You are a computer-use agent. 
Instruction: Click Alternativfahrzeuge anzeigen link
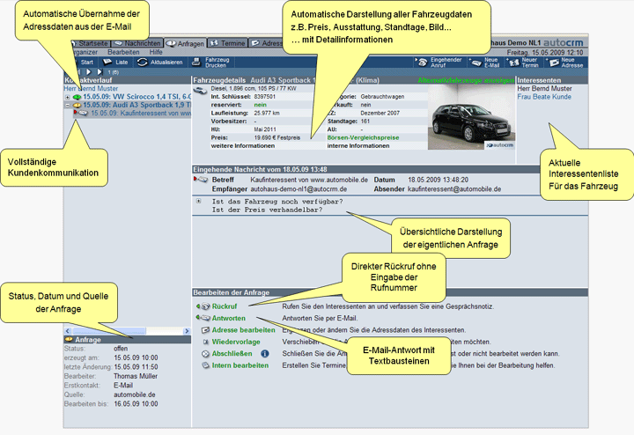click(x=466, y=80)
